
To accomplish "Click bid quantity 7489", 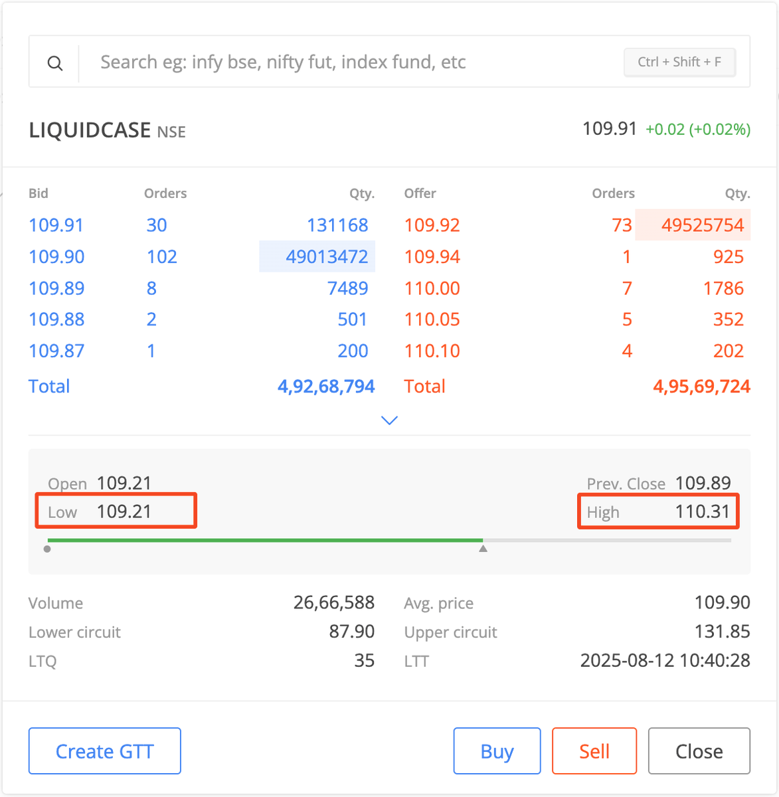I will (348, 288).
